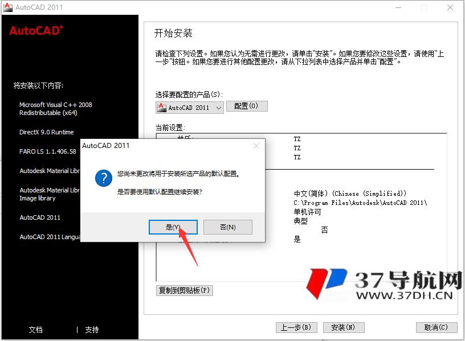Click 是(Y) to continue with default configuration

172,227
